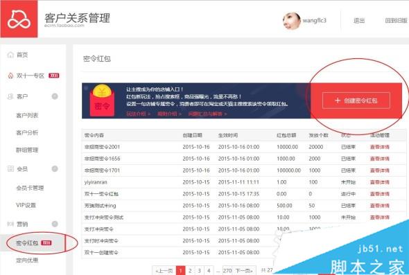Jump to page 270 in pagination

click(x=227, y=271)
